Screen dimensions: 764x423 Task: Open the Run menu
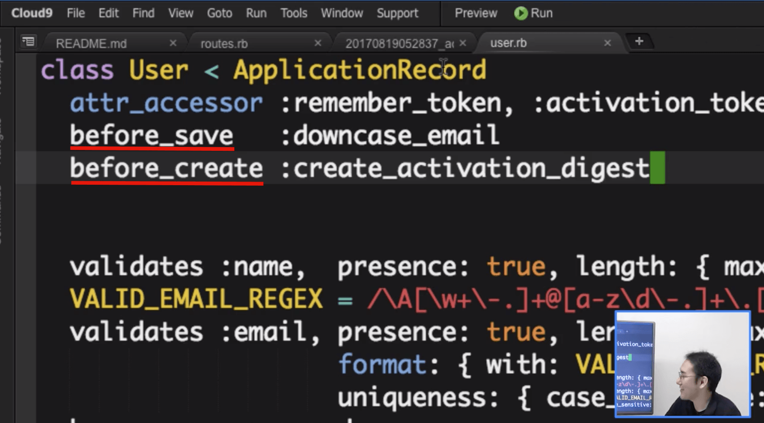(256, 13)
